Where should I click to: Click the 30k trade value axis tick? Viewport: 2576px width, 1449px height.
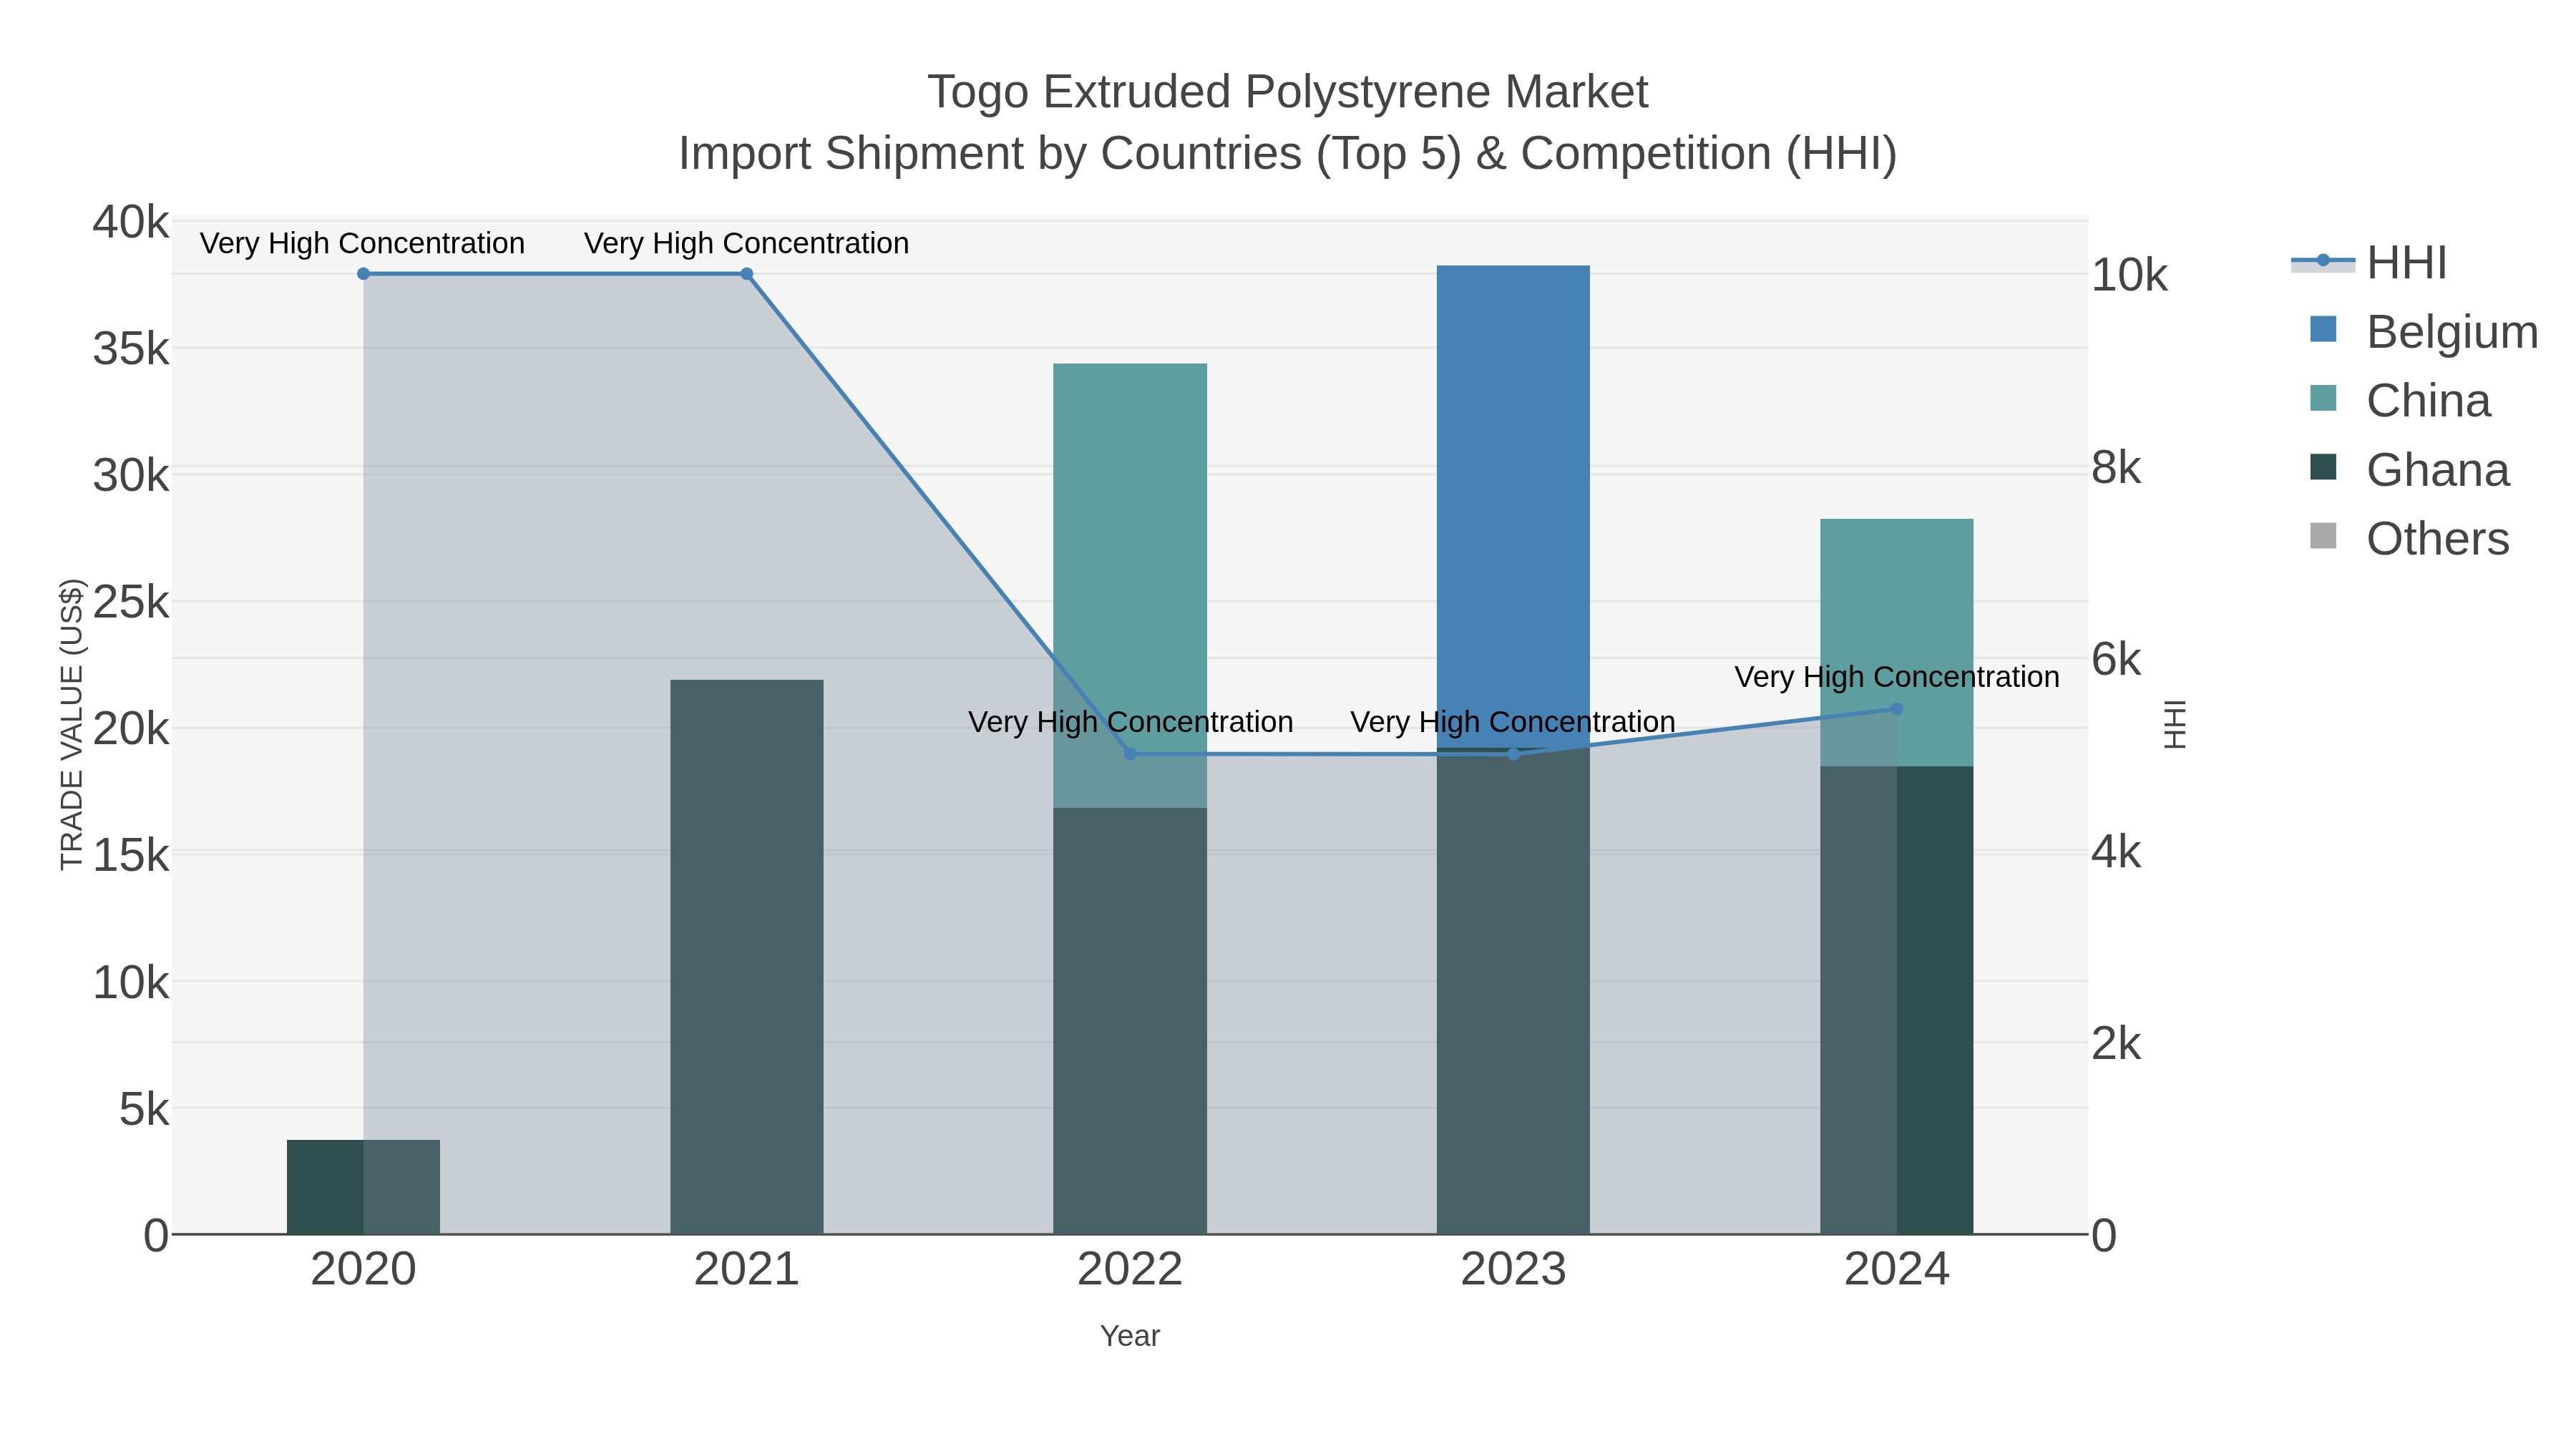[131, 476]
